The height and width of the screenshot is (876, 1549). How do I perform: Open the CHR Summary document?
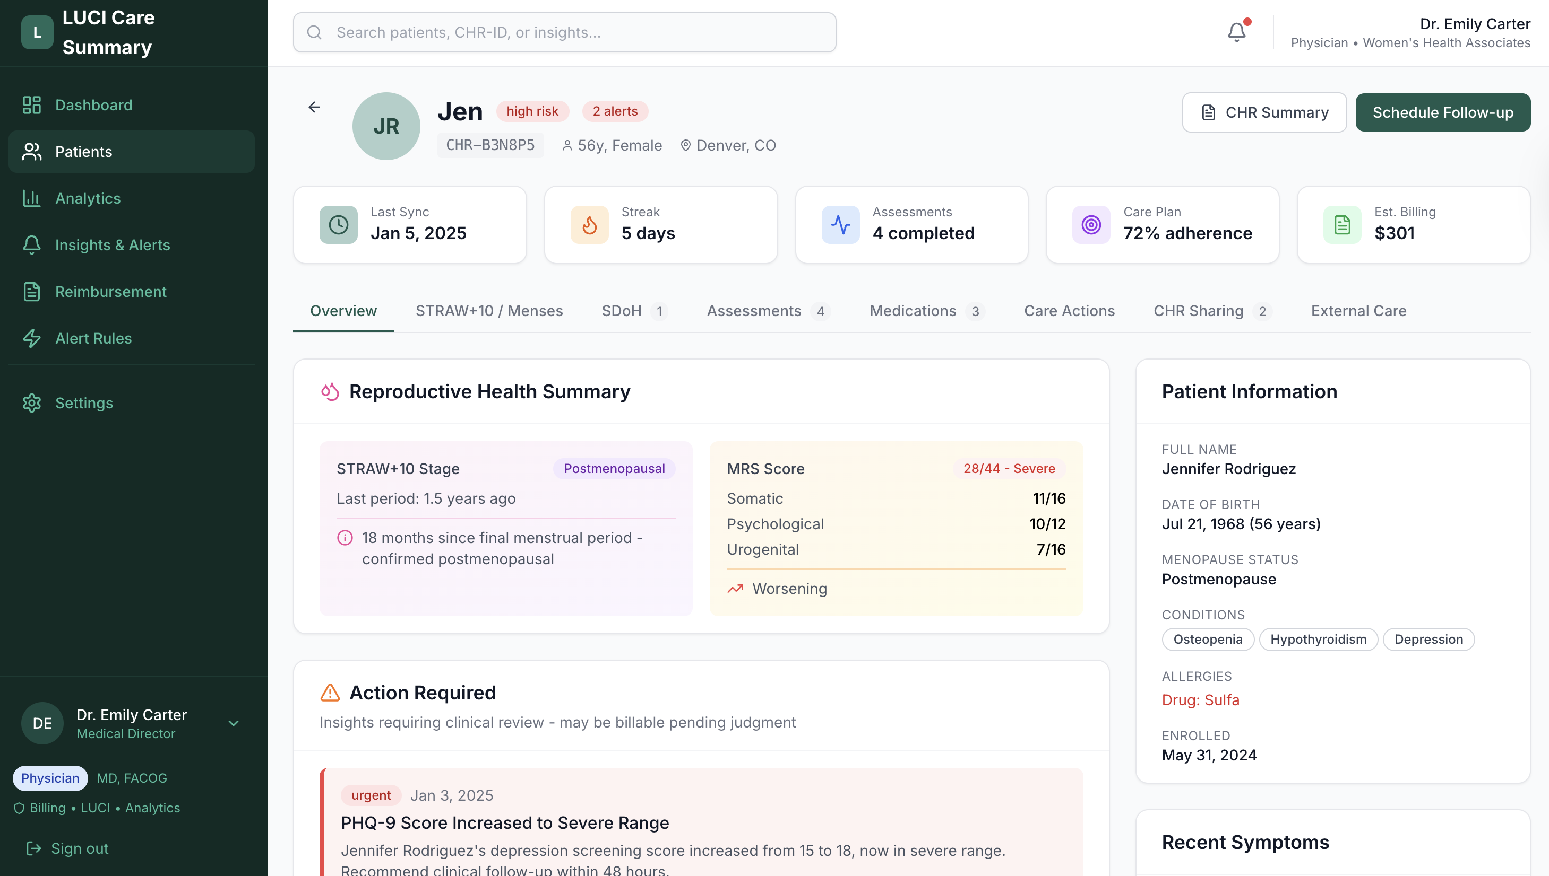[x=1263, y=112]
